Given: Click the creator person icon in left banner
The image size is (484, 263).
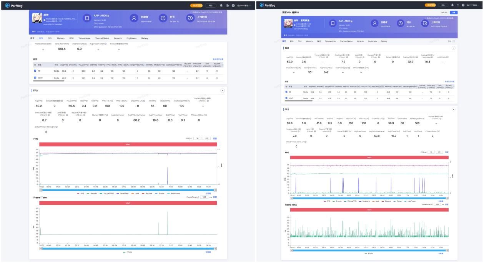Looking at the screenshot, I should pos(133,18).
